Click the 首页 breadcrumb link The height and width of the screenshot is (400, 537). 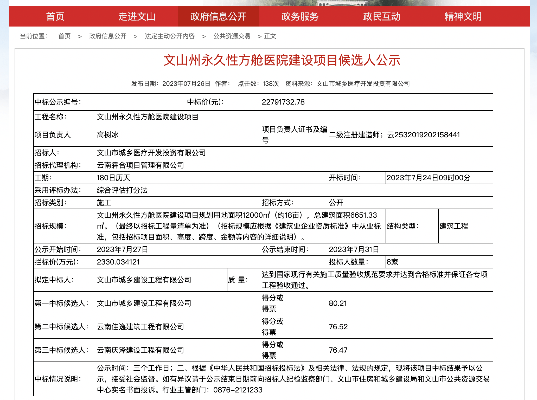[x=65, y=36]
